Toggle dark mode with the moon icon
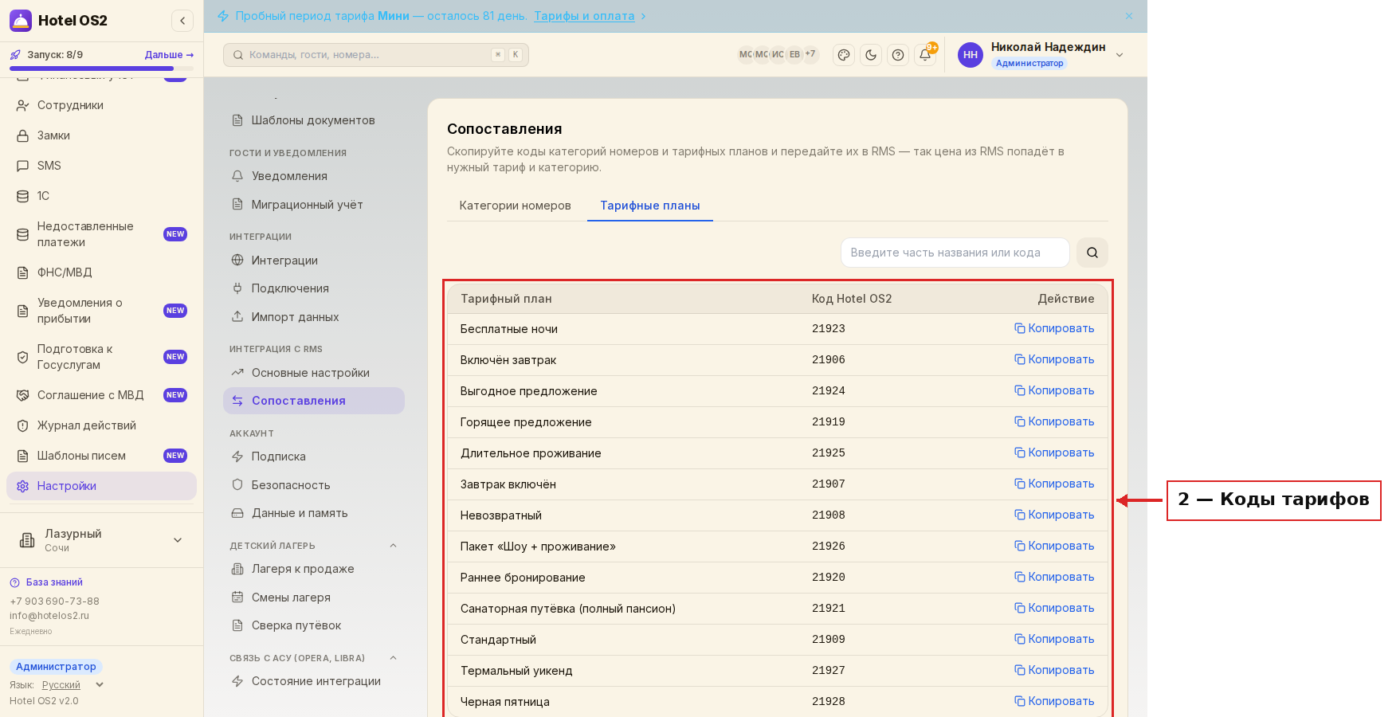This screenshot has width=1400, height=717. click(871, 55)
